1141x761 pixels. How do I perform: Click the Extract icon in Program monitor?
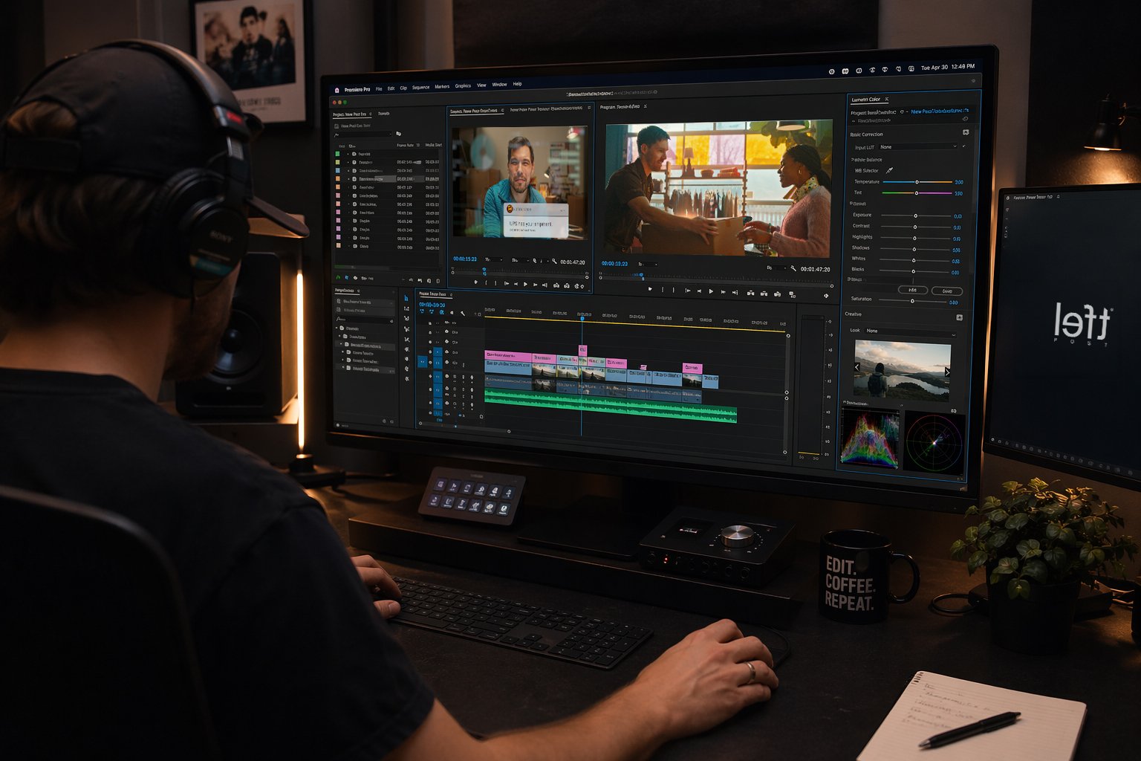tap(764, 294)
